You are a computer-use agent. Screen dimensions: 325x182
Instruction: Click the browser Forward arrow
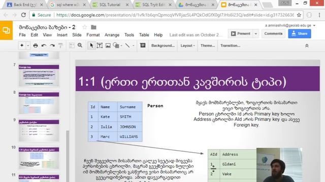14,15
